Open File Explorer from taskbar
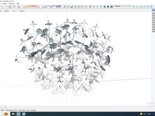This screenshot has width=155, height=116. (13, 114)
